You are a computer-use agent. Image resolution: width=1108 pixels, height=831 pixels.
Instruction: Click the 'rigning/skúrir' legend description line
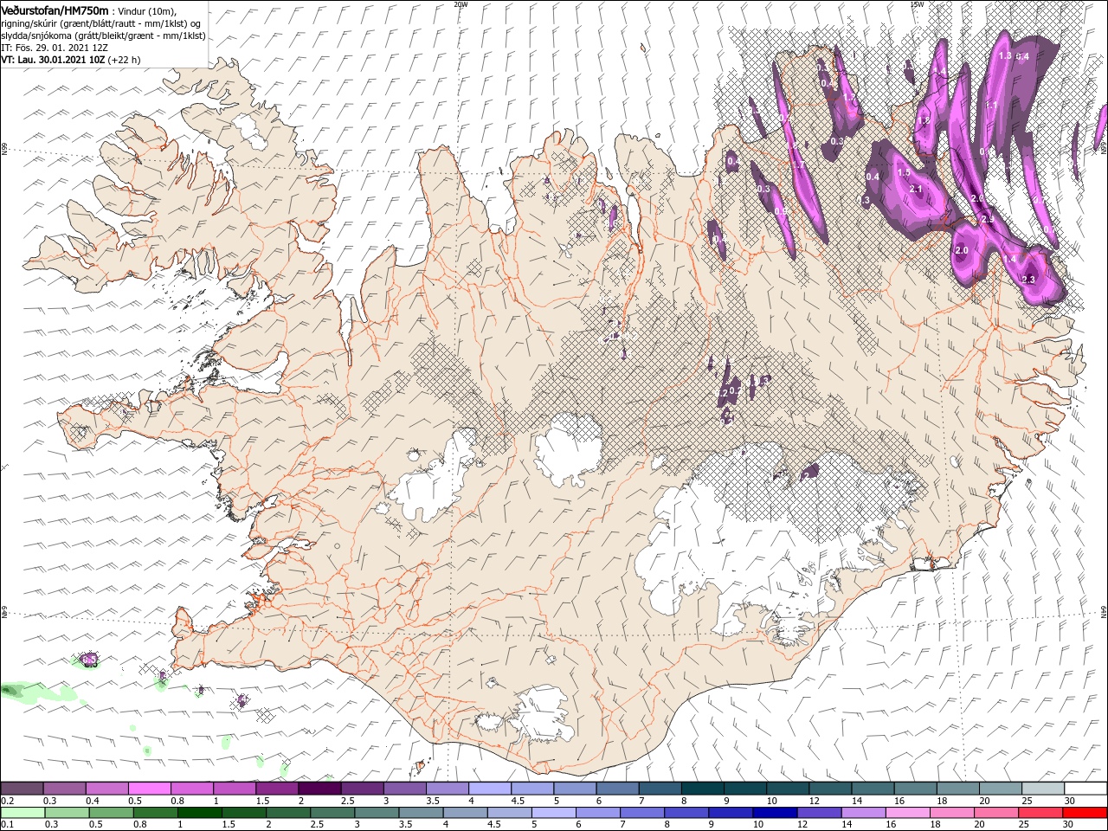pos(101,23)
